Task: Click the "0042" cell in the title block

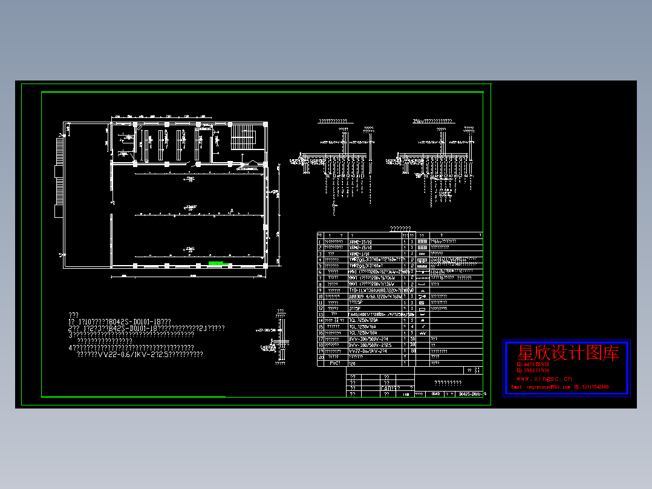Action: [435, 394]
